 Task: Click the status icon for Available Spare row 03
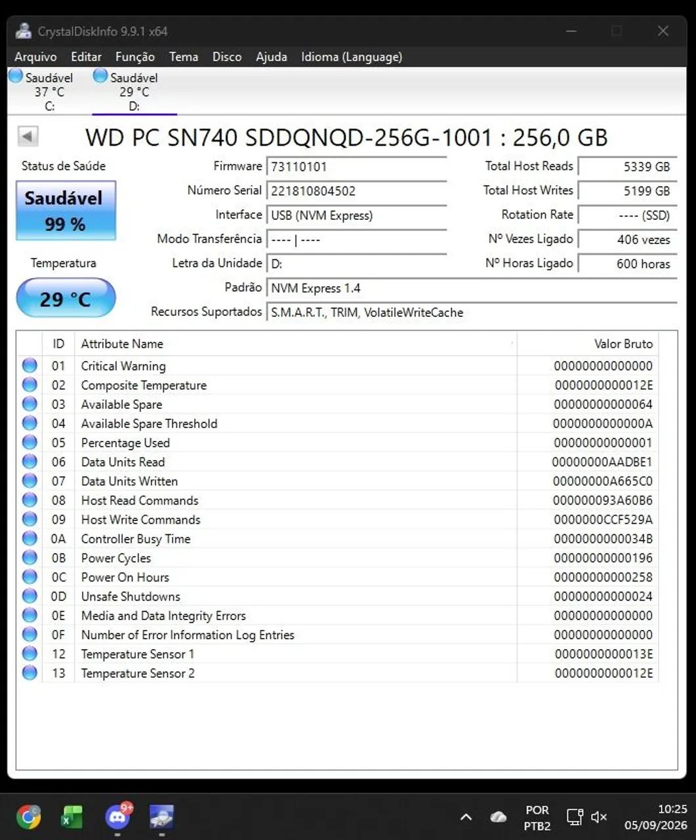click(x=30, y=404)
